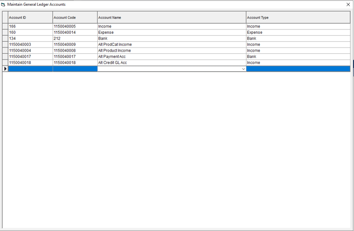Open the Account Name dropdown in the new row
This screenshot has width=354, height=231.
[244, 69]
